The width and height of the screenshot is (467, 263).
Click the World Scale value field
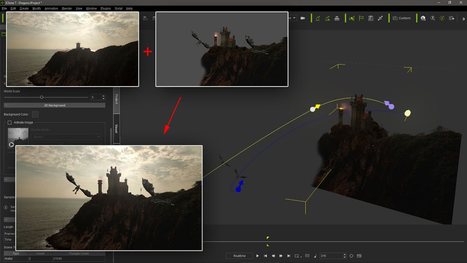(96, 97)
